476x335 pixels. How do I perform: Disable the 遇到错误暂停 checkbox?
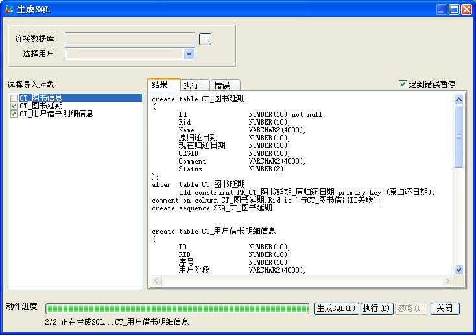click(x=403, y=84)
